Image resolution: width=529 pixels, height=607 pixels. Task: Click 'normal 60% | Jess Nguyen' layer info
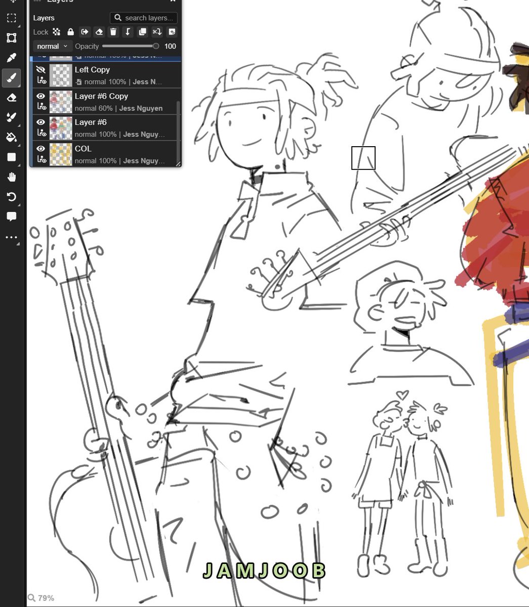pos(119,108)
